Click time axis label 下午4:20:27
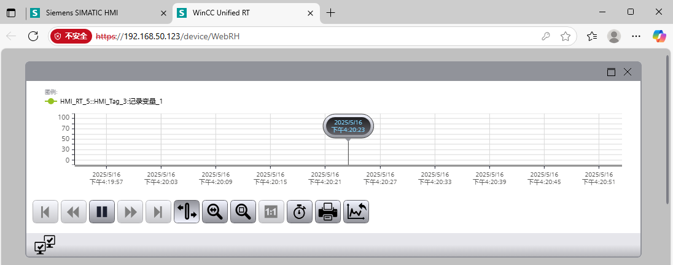 [380, 182]
